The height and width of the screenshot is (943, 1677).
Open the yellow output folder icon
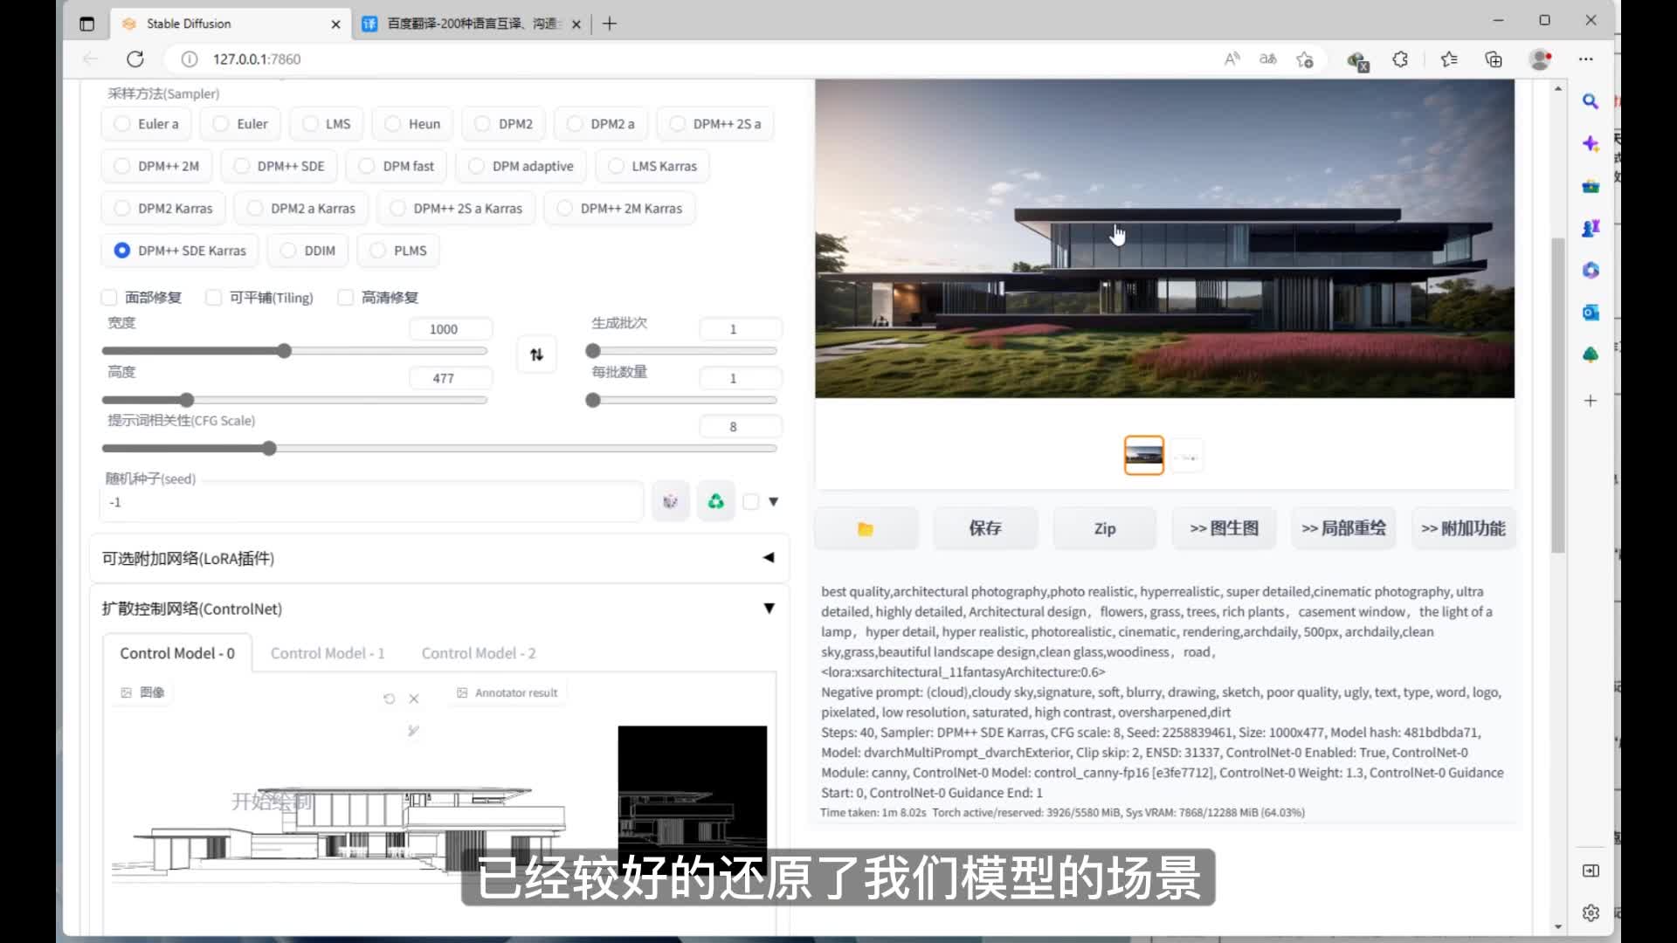865,528
